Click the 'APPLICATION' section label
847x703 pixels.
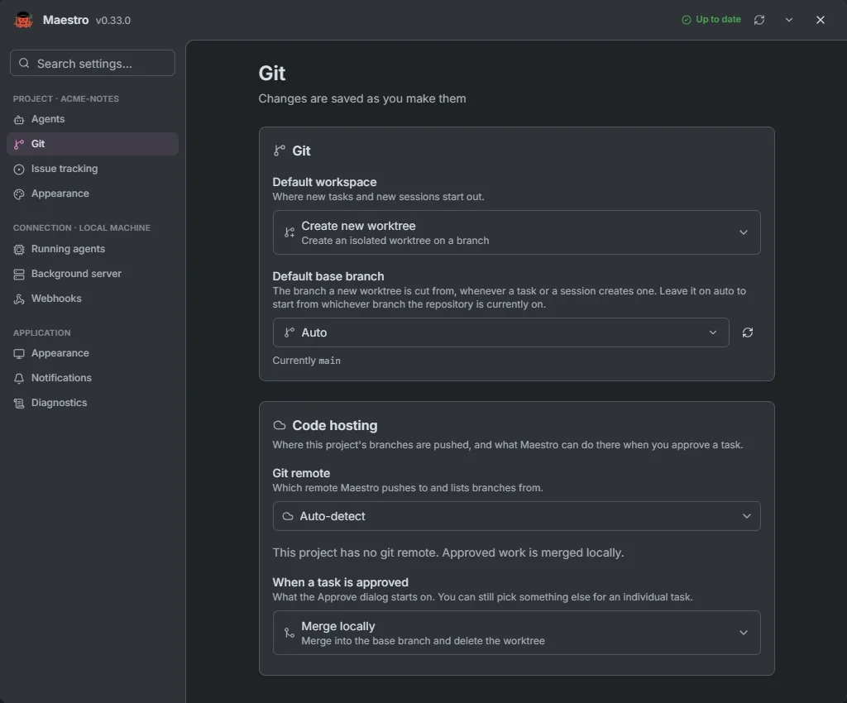(41, 333)
